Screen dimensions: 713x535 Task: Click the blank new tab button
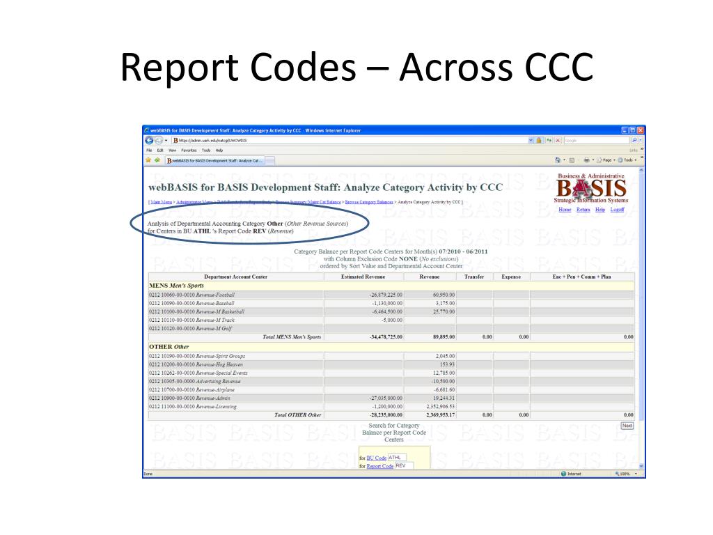(x=269, y=161)
